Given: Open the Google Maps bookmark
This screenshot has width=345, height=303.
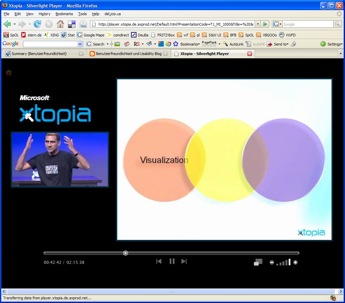Looking at the screenshot, I should click(x=90, y=35).
